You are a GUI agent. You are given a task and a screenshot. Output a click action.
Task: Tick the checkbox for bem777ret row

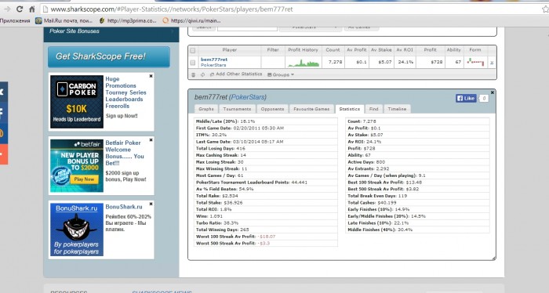coord(193,63)
